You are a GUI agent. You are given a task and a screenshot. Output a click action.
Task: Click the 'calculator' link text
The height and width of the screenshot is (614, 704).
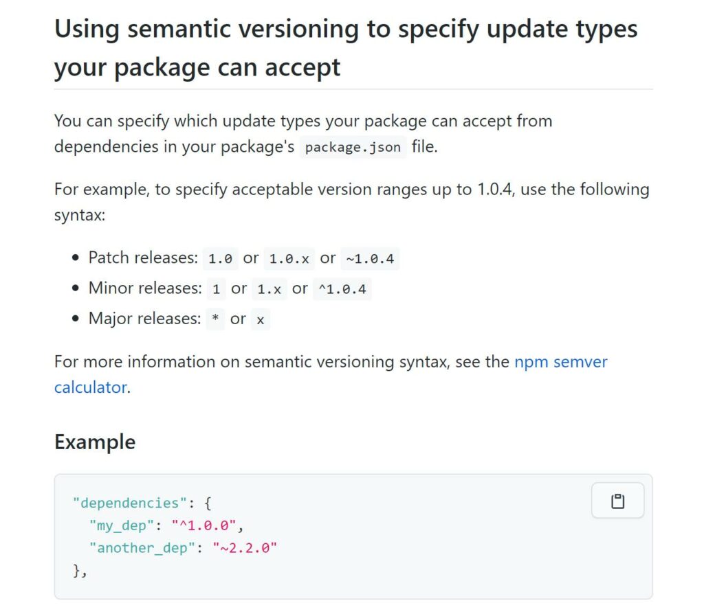point(90,387)
